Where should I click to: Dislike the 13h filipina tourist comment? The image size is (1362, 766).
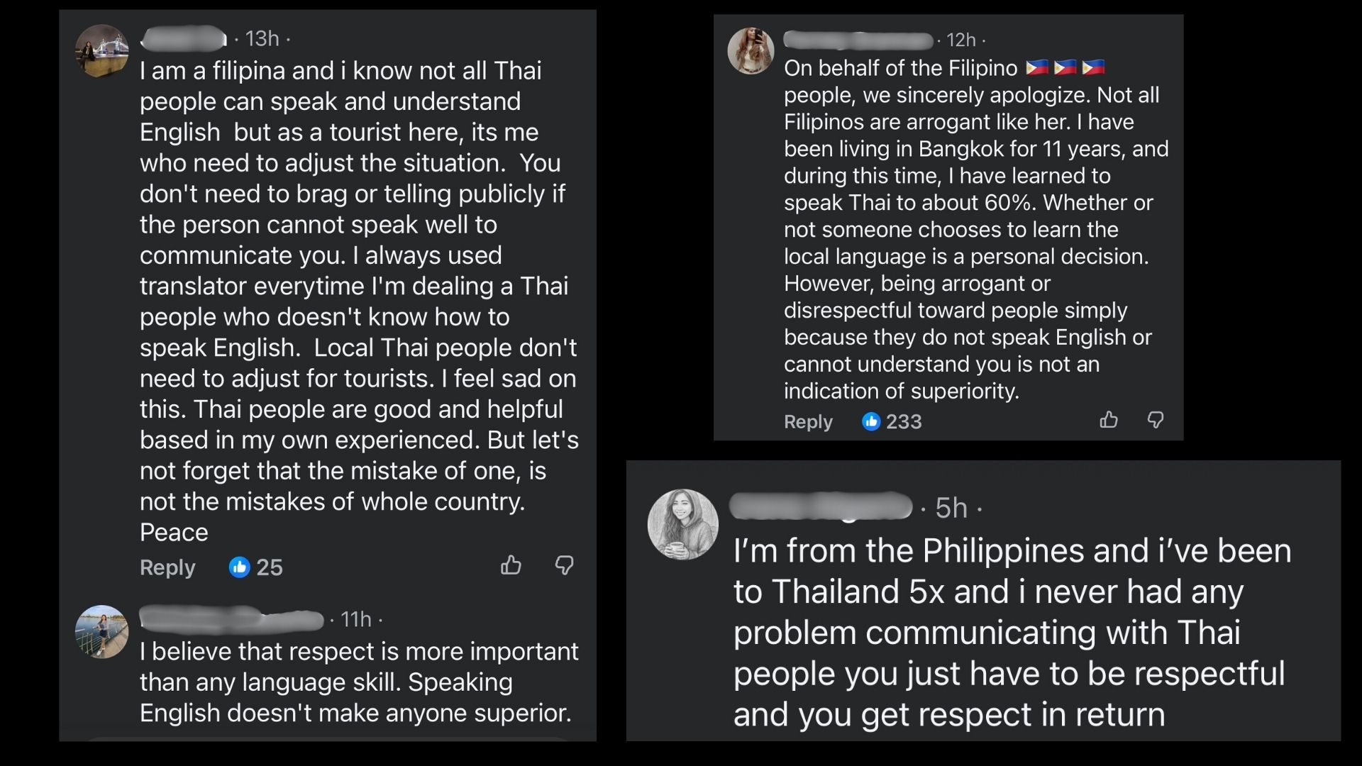click(x=564, y=565)
